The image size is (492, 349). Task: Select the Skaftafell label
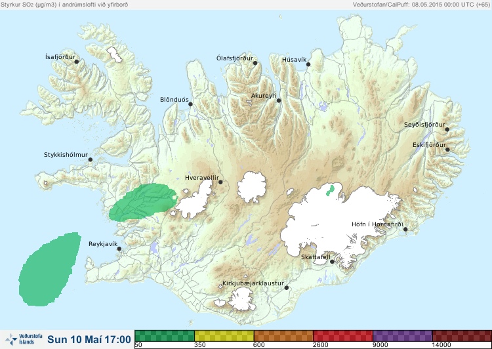(316, 257)
